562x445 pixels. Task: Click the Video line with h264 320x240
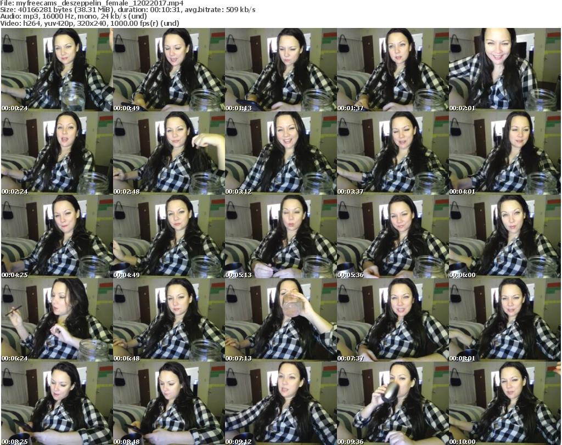click(89, 23)
